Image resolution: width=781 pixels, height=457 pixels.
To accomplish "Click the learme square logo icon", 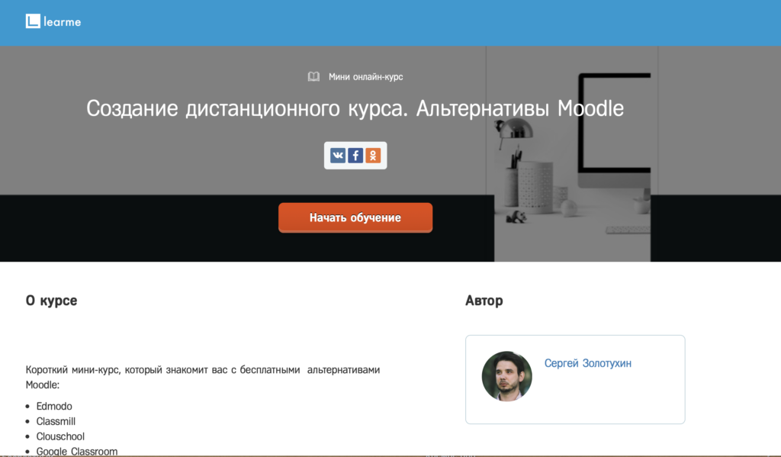I will click(x=32, y=21).
